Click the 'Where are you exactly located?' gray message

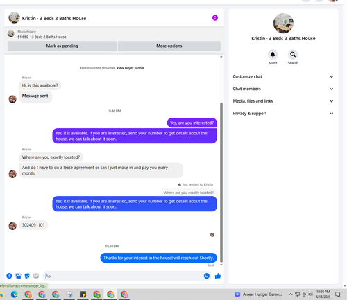point(51,157)
